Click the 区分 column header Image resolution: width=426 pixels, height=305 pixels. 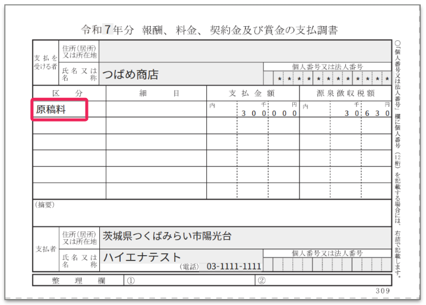67,93
